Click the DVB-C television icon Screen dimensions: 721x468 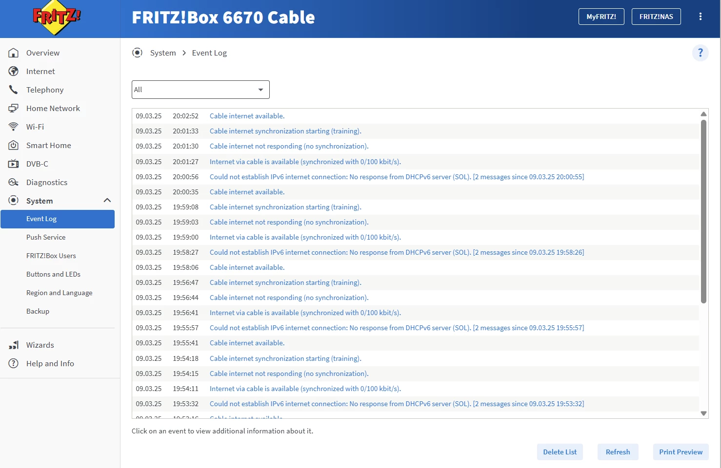click(14, 164)
